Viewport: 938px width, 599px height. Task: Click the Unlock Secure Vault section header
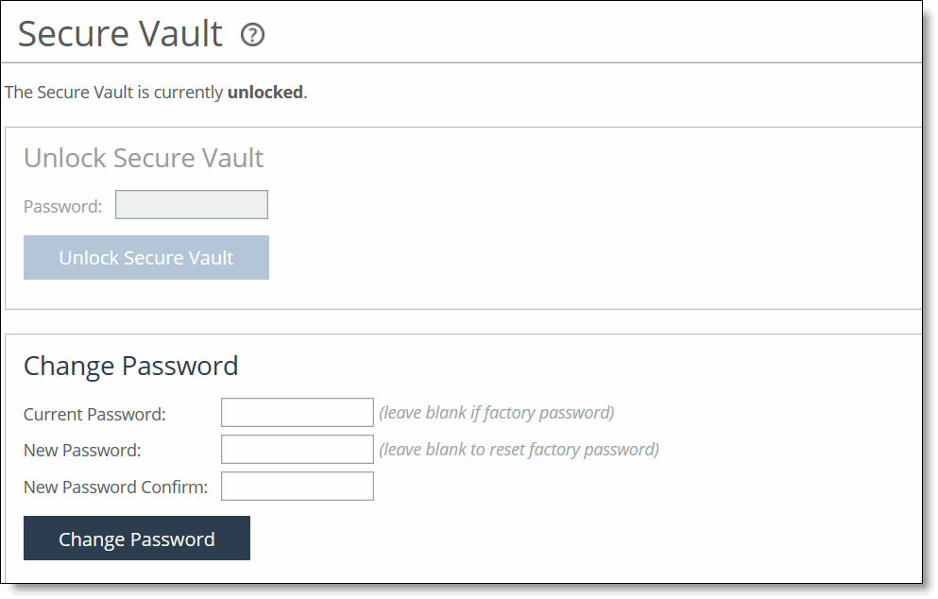143,158
